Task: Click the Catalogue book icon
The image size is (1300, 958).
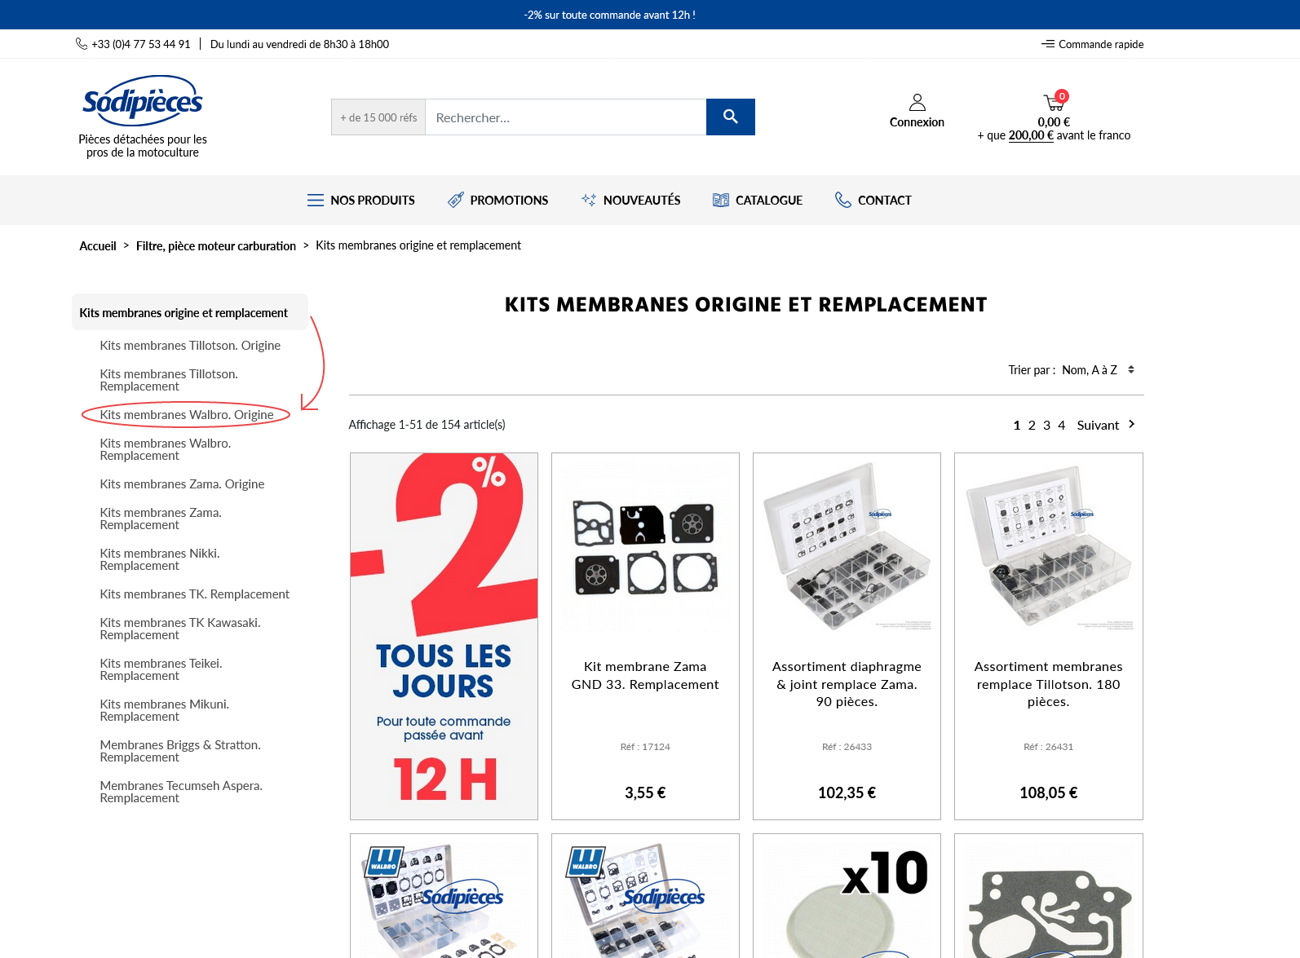Action: [x=721, y=200]
